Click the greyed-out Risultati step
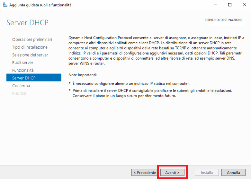Viewport: 251px width, 179px height. (19, 93)
